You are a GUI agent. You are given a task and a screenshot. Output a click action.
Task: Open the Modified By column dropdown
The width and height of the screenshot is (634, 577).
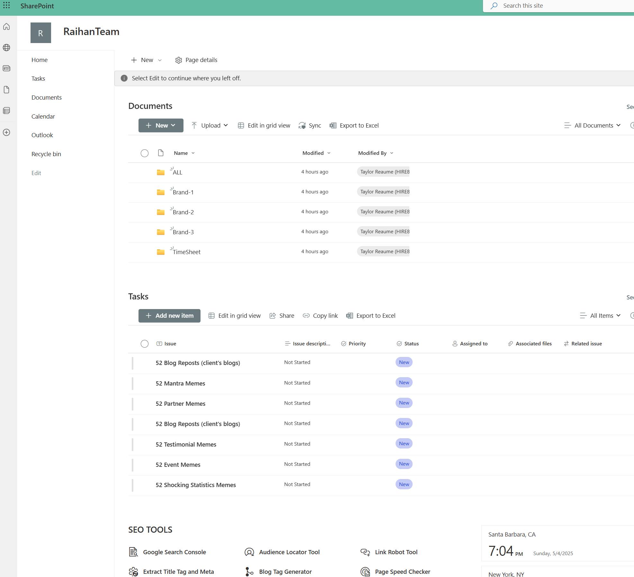376,153
